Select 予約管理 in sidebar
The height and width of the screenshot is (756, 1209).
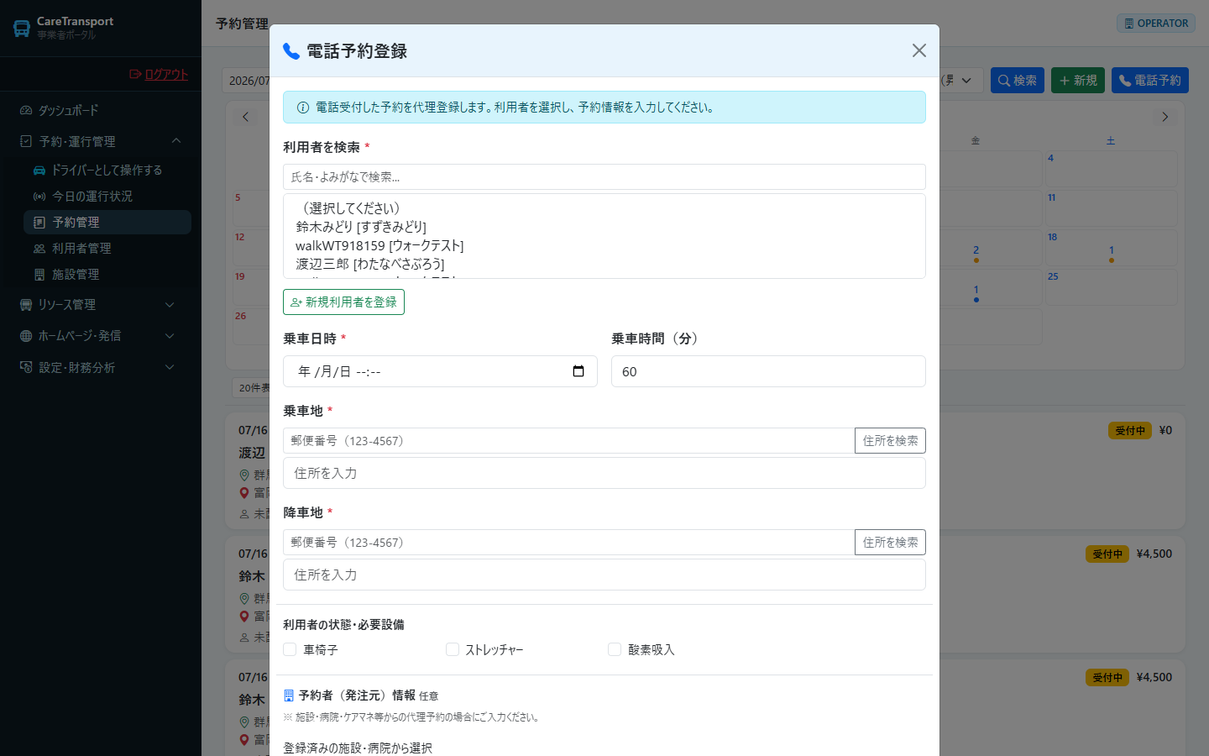click(107, 222)
